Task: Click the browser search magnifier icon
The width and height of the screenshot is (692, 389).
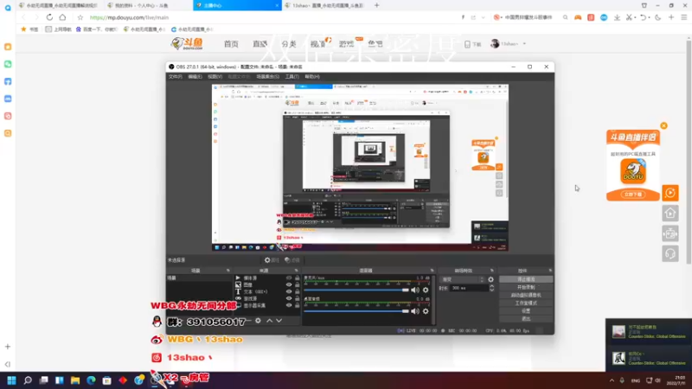Action: click(566, 17)
